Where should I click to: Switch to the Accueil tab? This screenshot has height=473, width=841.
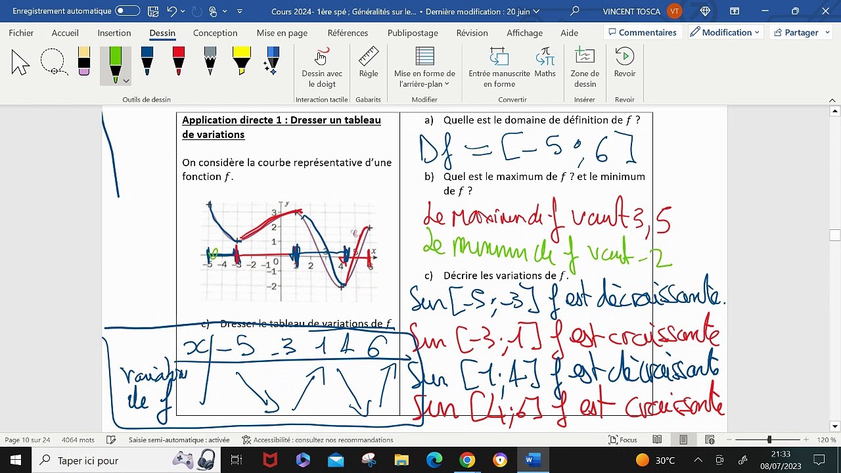click(x=65, y=33)
